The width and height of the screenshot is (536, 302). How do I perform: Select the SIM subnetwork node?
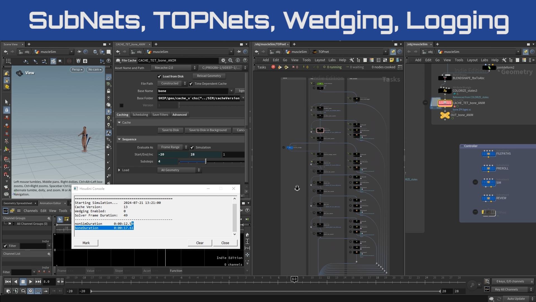(x=489, y=183)
